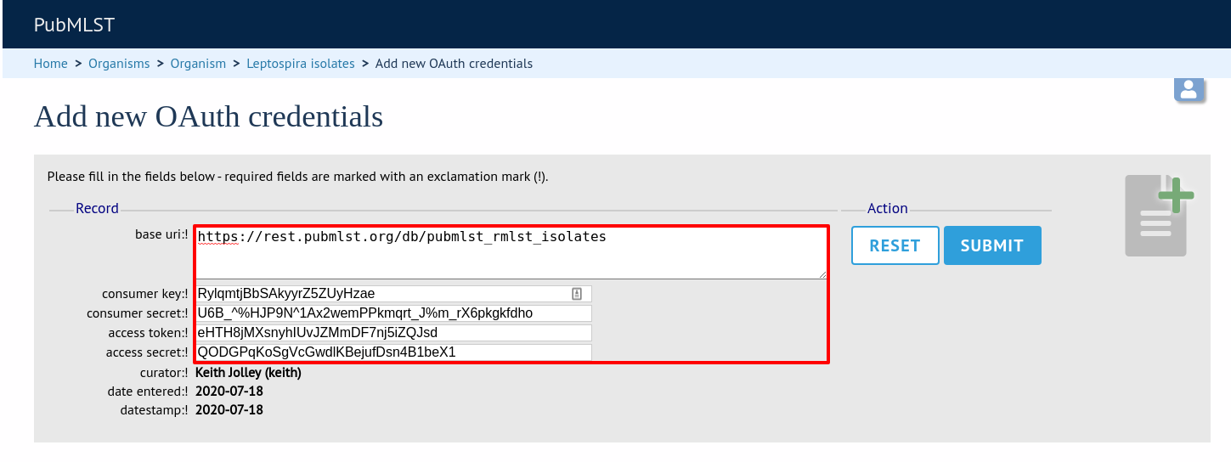Grab the base uri textarea resize handle

[x=822, y=274]
